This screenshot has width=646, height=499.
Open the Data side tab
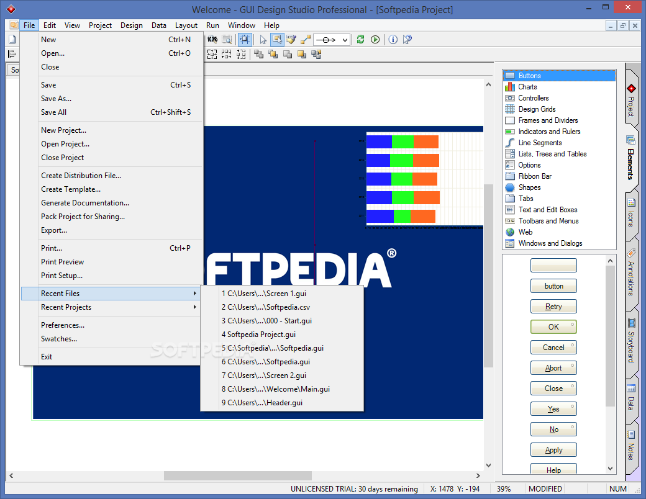(x=631, y=398)
